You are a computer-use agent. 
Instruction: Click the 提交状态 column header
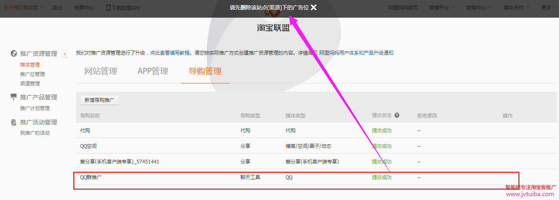pyautogui.click(x=382, y=115)
